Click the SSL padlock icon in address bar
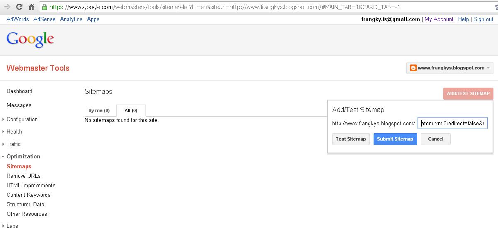This screenshot has height=246, width=498. [x=44, y=7]
